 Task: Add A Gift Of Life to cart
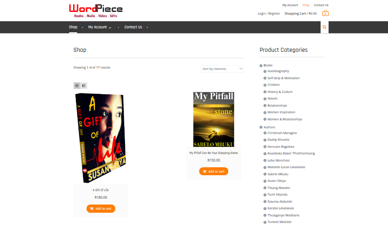(x=101, y=208)
